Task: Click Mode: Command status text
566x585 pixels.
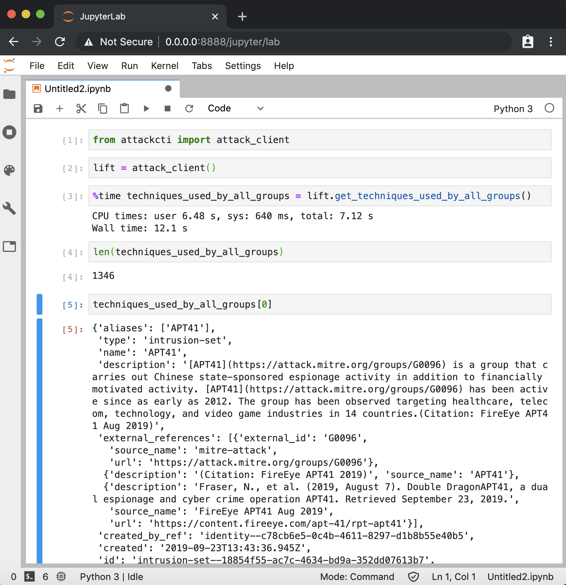Action: (x=357, y=577)
